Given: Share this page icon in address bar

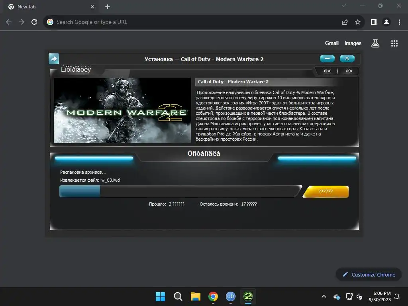Looking at the screenshot, I should pyautogui.click(x=345, y=22).
